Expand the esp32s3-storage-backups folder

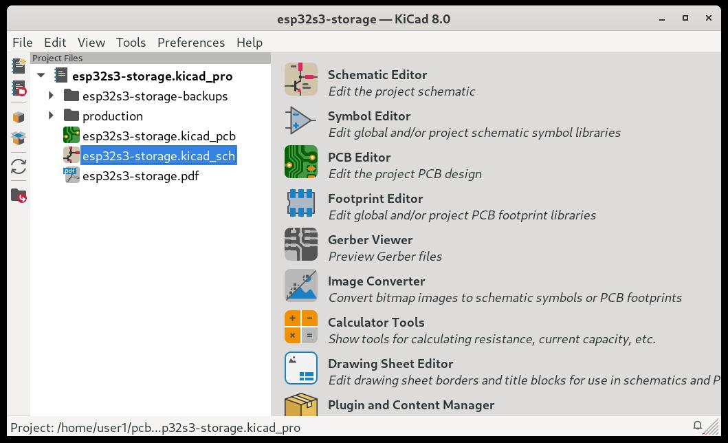[52, 96]
